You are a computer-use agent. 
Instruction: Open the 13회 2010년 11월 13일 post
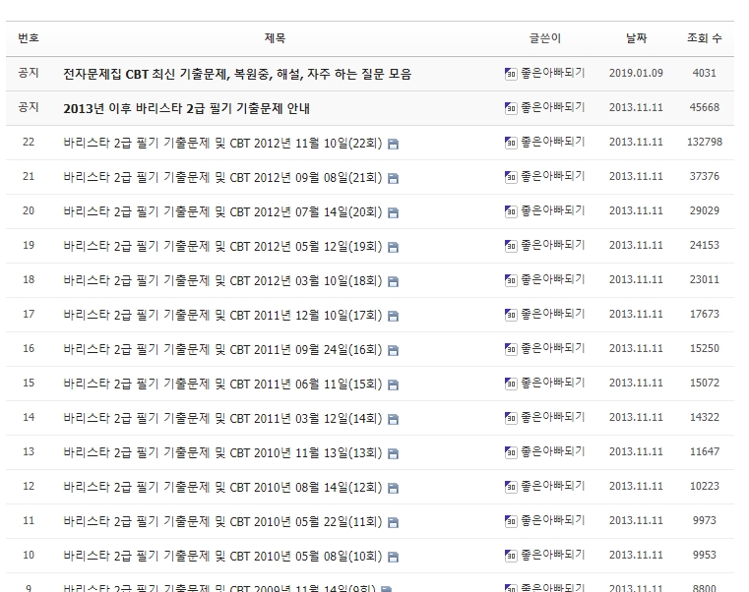(222, 452)
